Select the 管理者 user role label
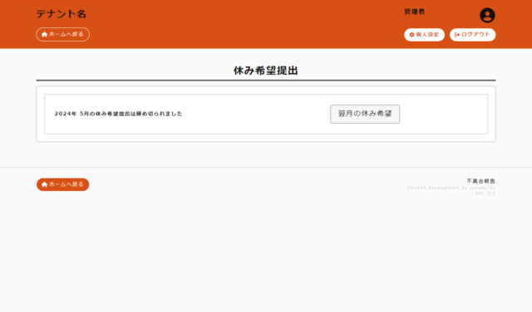Screen dimensions: 532x312 (x=414, y=12)
